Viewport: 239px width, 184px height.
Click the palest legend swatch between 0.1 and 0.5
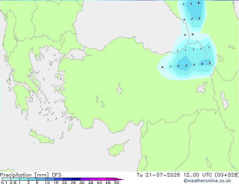pos(6,179)
